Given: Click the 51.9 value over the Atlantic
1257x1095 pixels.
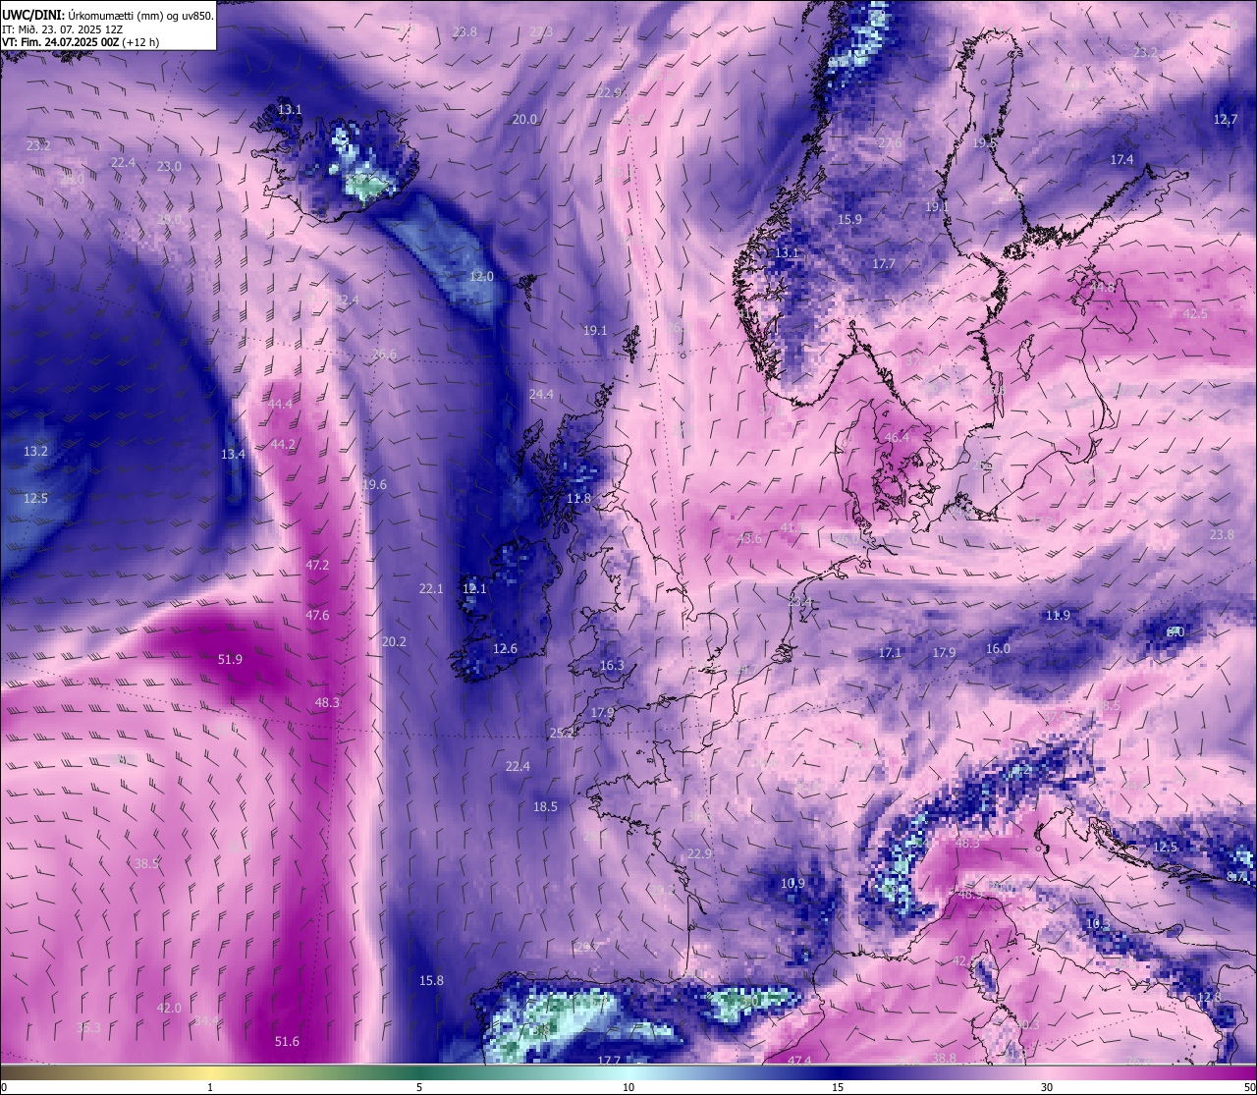Looking at the screenshot, I should click(230, 659).
